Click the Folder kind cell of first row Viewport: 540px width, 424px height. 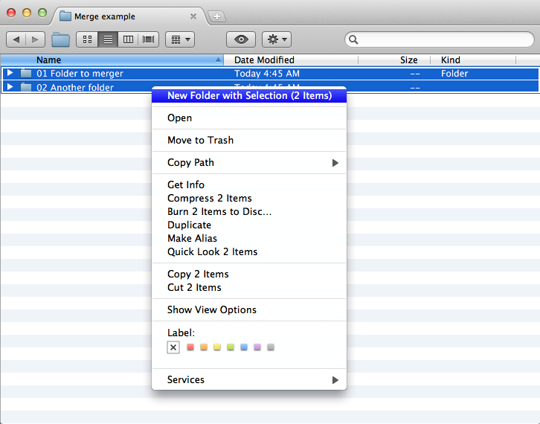pos(454,74)
